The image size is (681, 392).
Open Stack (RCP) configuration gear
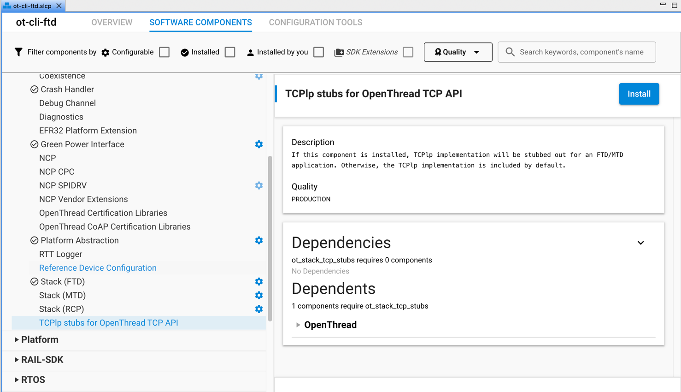[258, 309]
